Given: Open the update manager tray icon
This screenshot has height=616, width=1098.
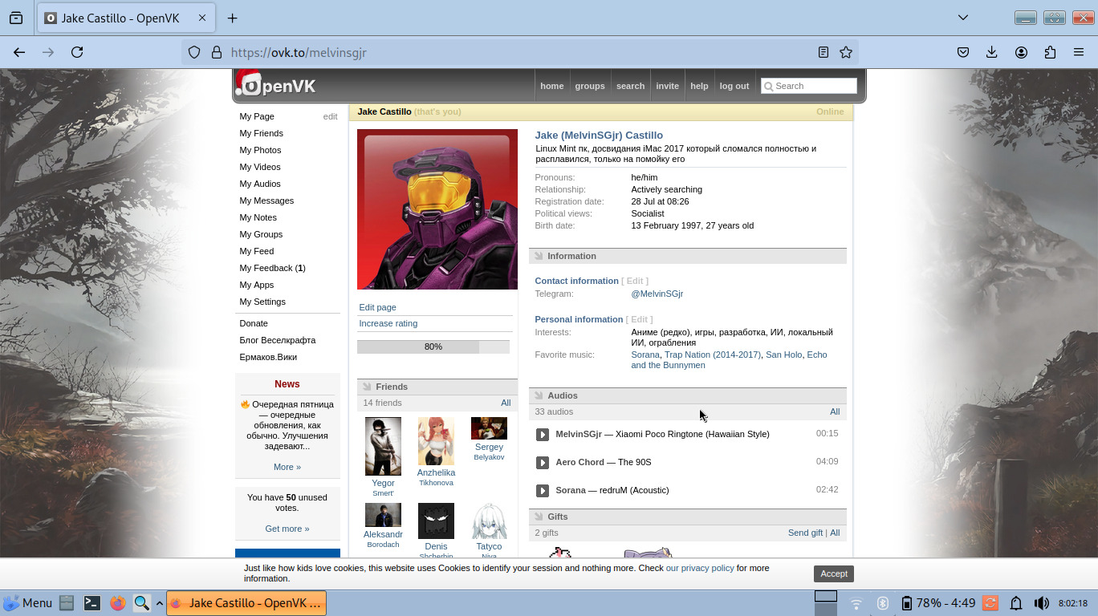Looking at the screenshot, I should point(990,603).
